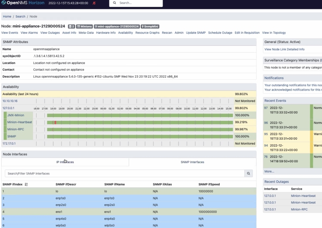
Task: Open recent event 97
Action: click(x=266, y=108)
